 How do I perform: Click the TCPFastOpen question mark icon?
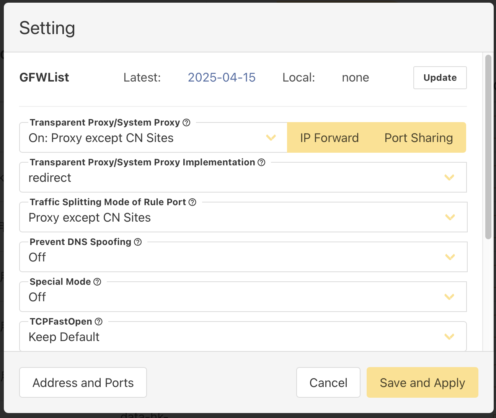pos(98,322)
